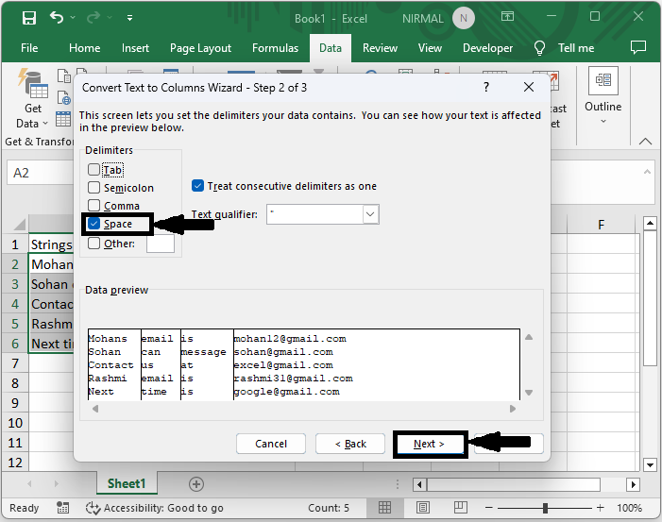Open Ribbon Display Options
Viewport: 662px width, 522px height.
click(507, 17)
